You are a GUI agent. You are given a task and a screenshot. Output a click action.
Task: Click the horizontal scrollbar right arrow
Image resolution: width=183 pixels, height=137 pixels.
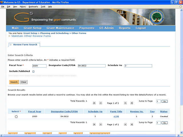tap(178, 136)
